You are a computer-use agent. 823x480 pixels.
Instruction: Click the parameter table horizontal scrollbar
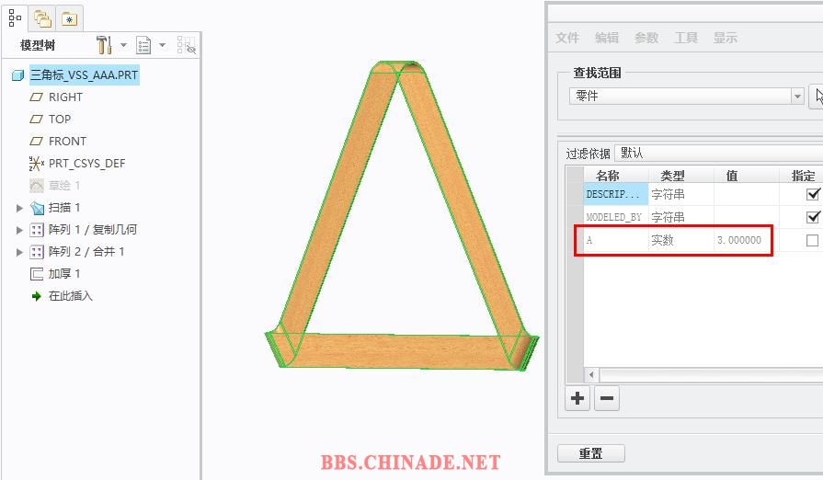[x=704, y=374]
